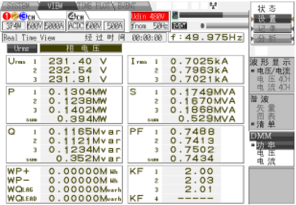The image size is (296, 205).
Task: Click active power sum 0.394MW
Action: coord(82,119)
